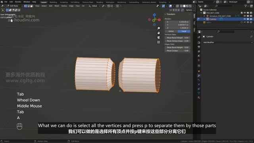The height and width of the screenshot is (143, 254).
Task: Click the pan view hand icon
Action: [159, 33]
